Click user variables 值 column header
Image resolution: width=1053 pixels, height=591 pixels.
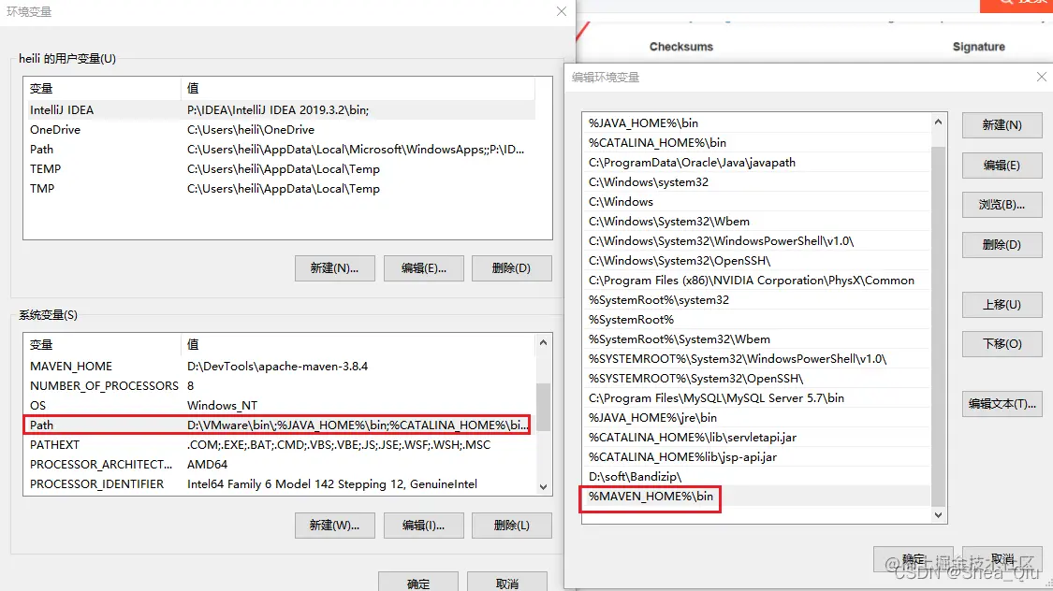coord(358,88)
